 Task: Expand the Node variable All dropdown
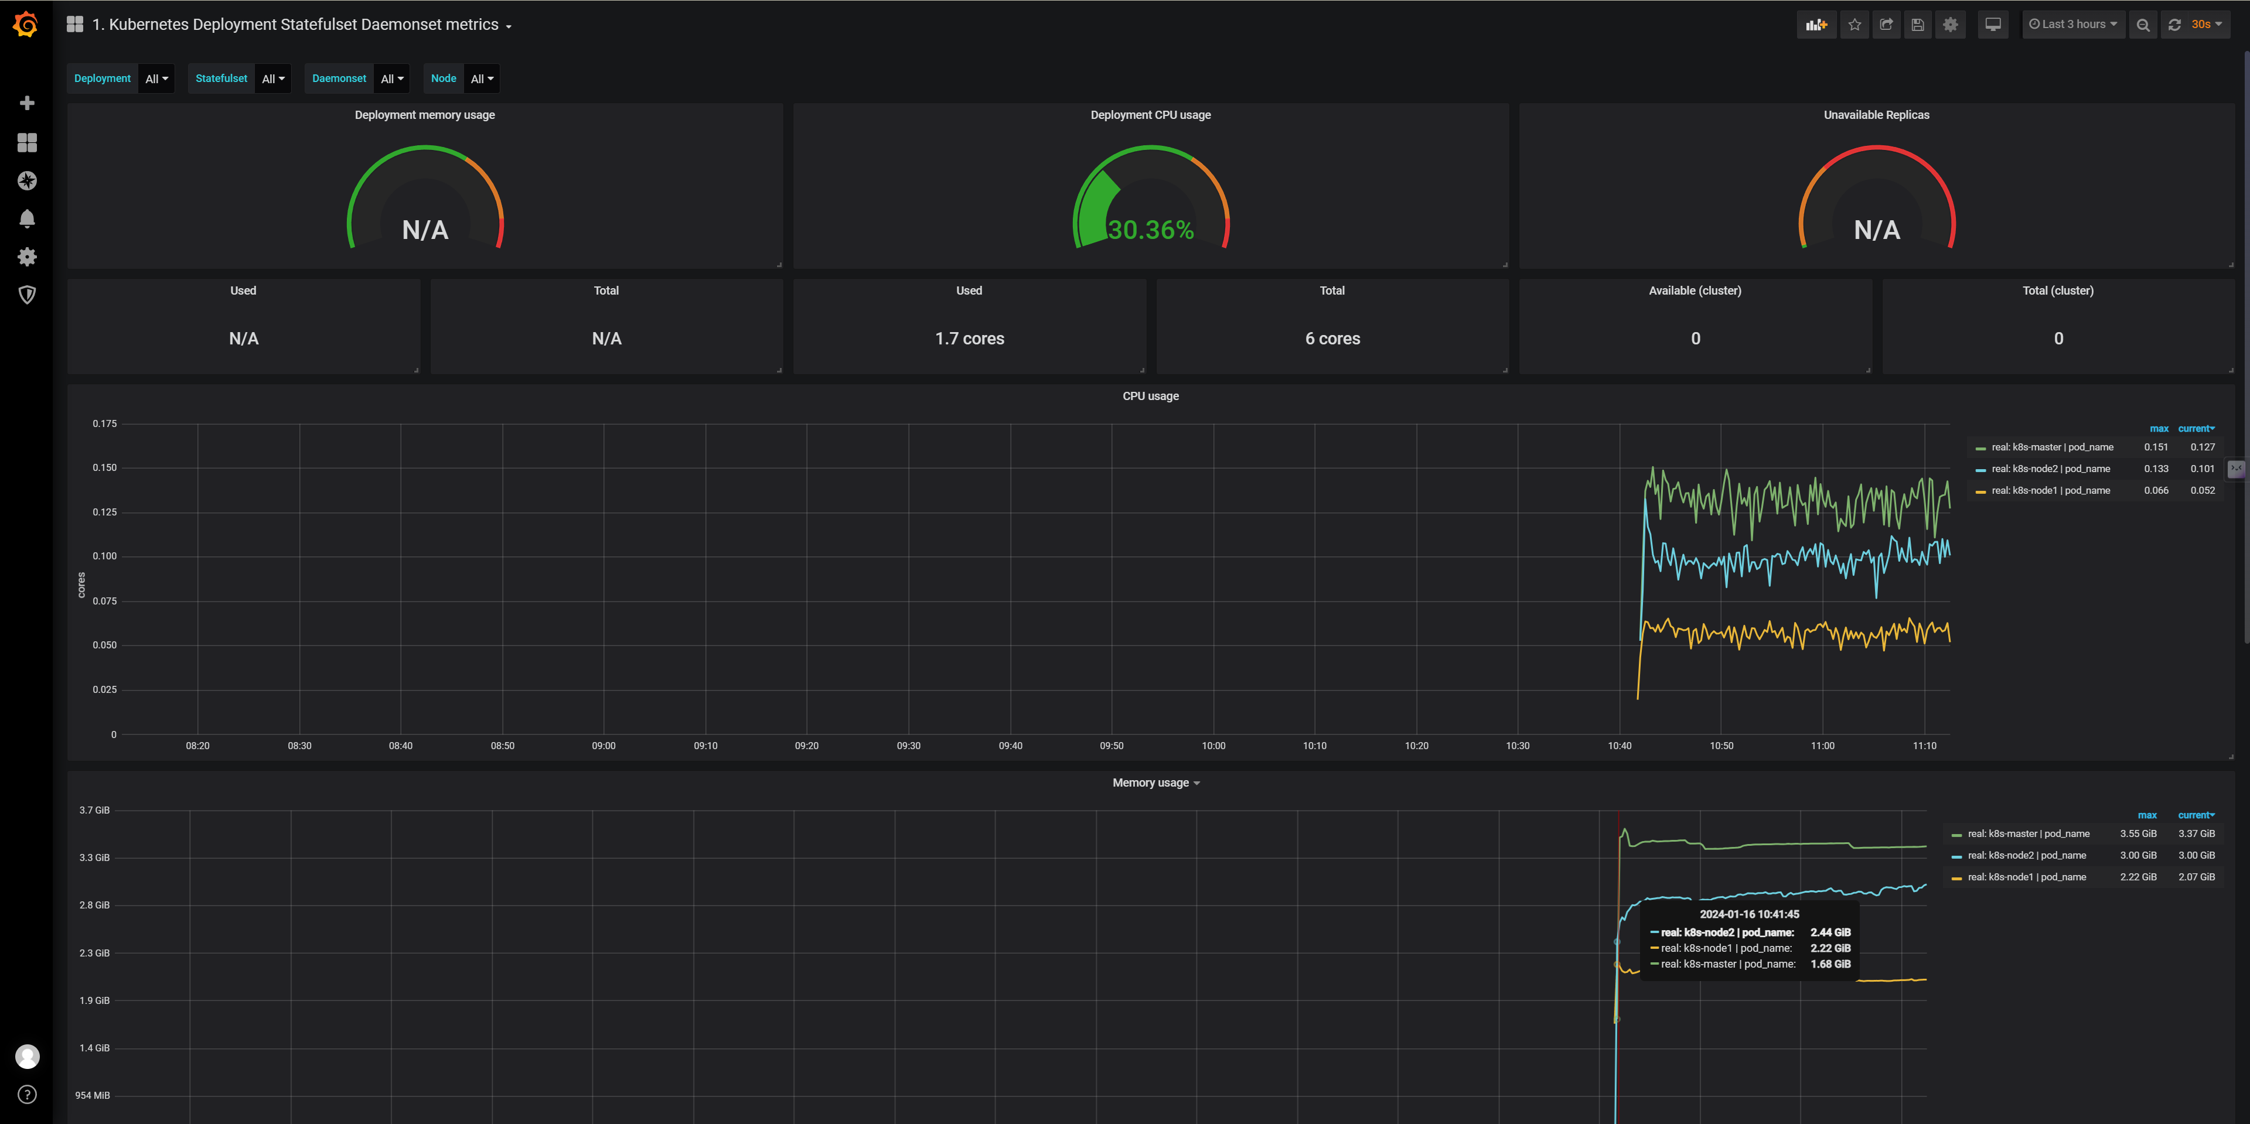tap(481, 78)
